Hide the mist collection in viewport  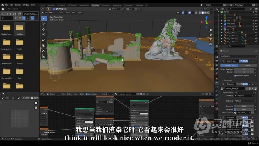(256, 21)
